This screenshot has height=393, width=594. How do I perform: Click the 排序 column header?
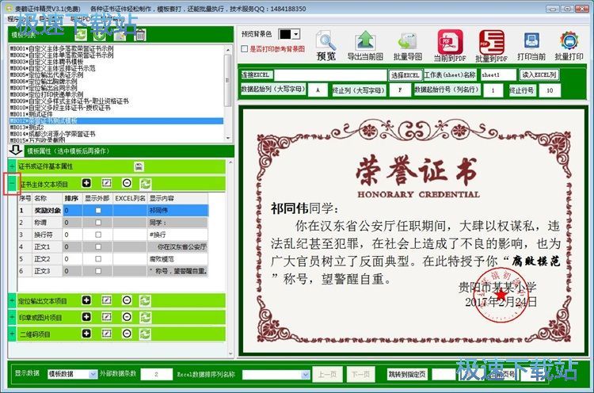[x=71, y=198]
